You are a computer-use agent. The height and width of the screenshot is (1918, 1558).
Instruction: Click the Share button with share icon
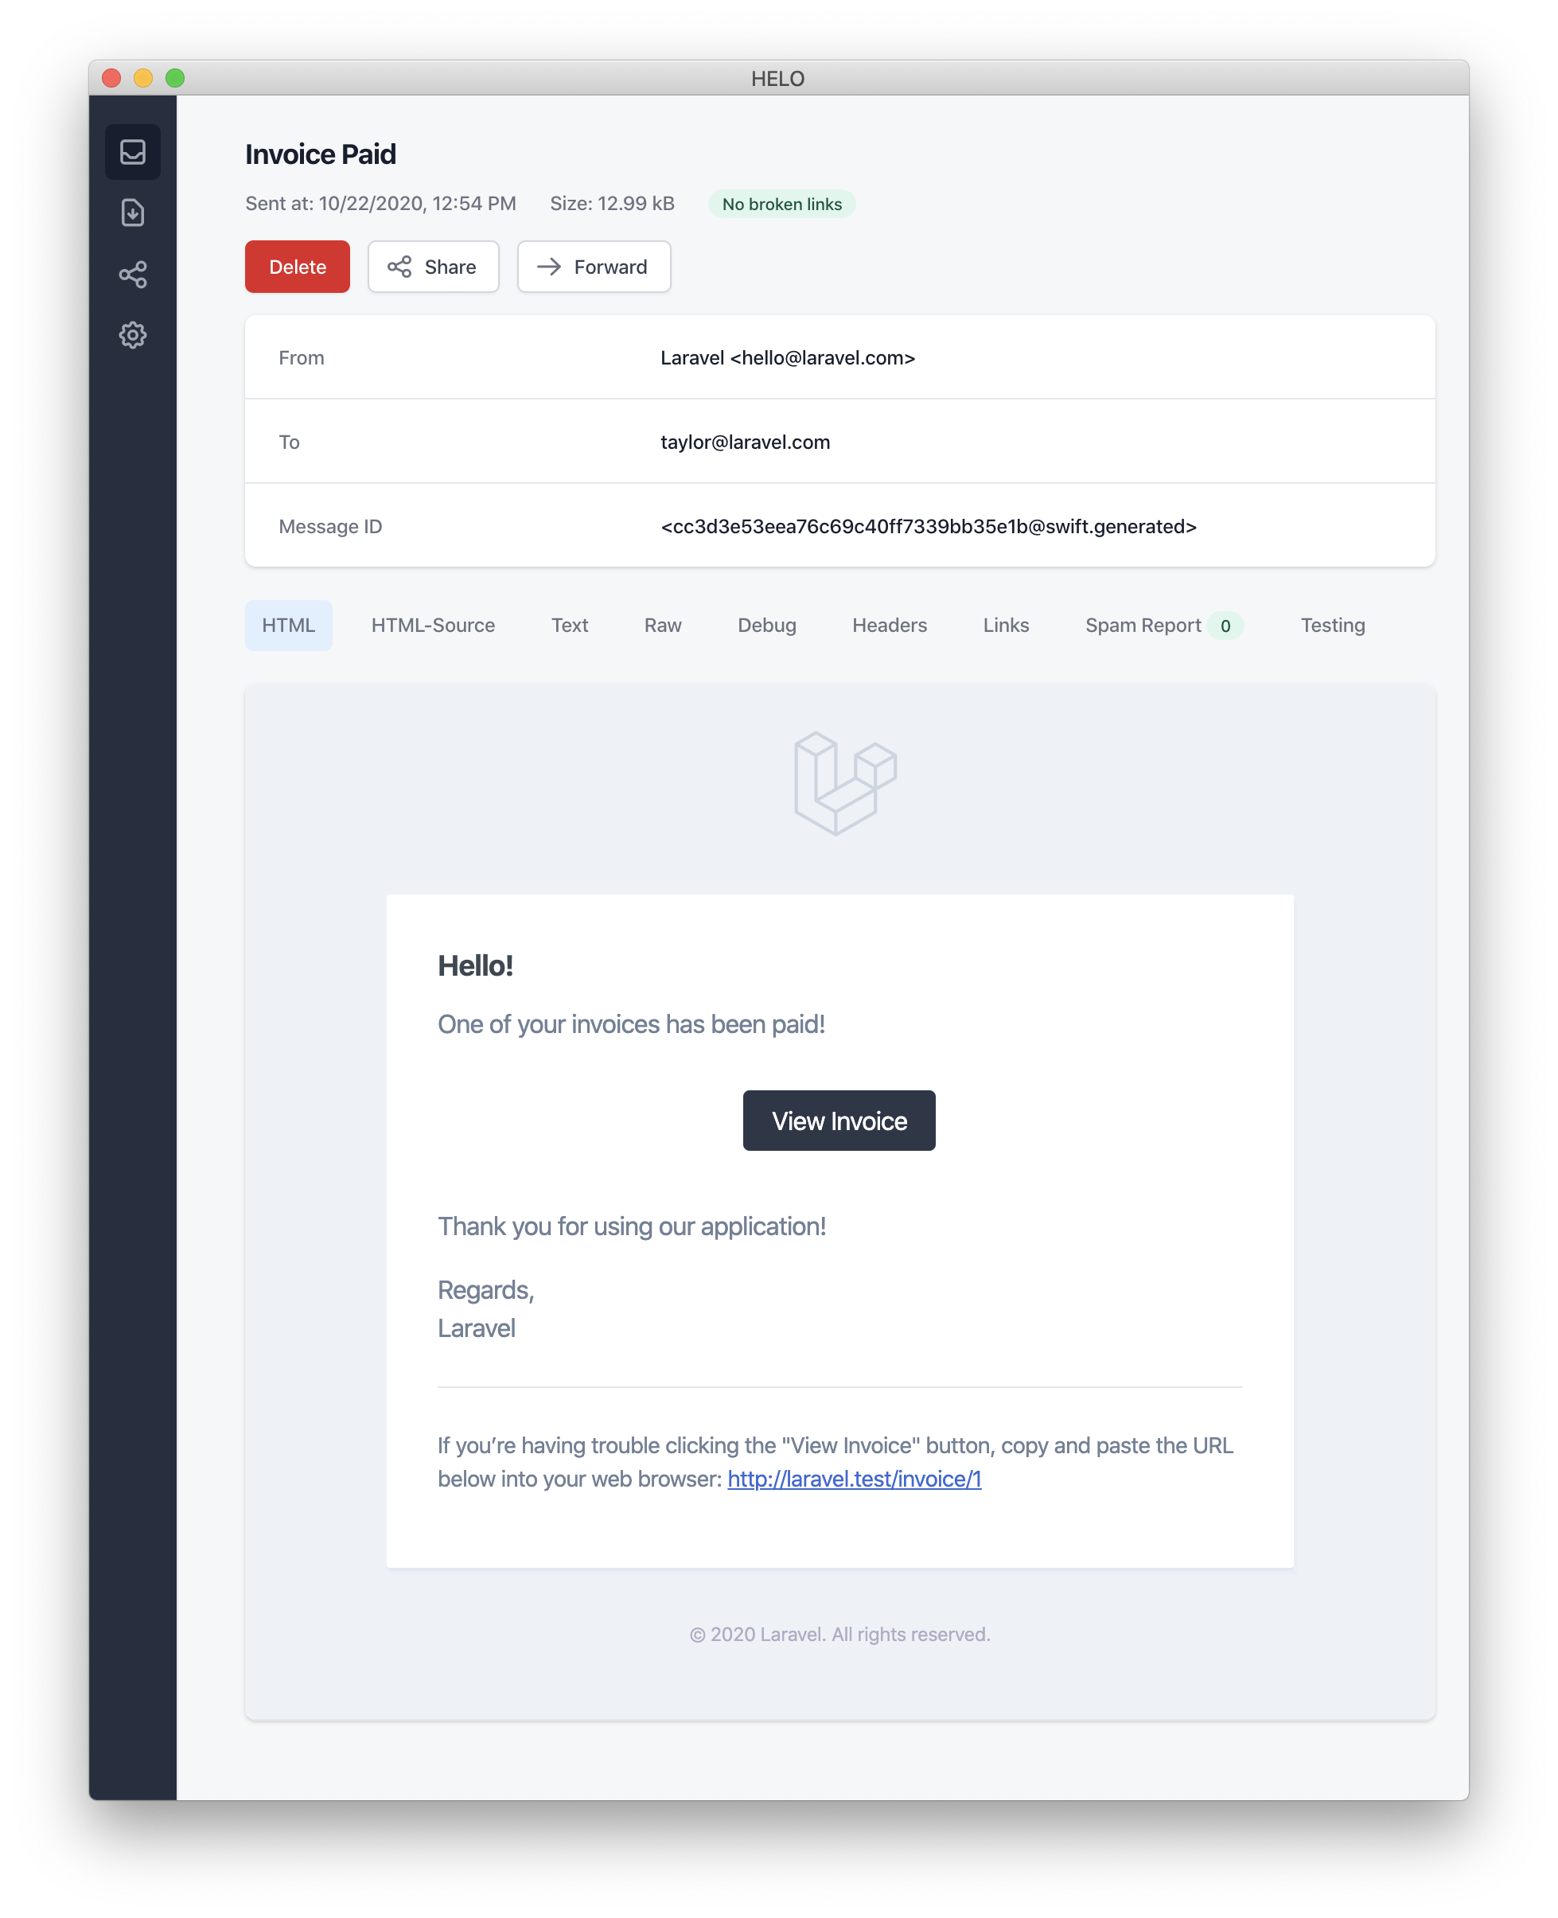point(430,266)
